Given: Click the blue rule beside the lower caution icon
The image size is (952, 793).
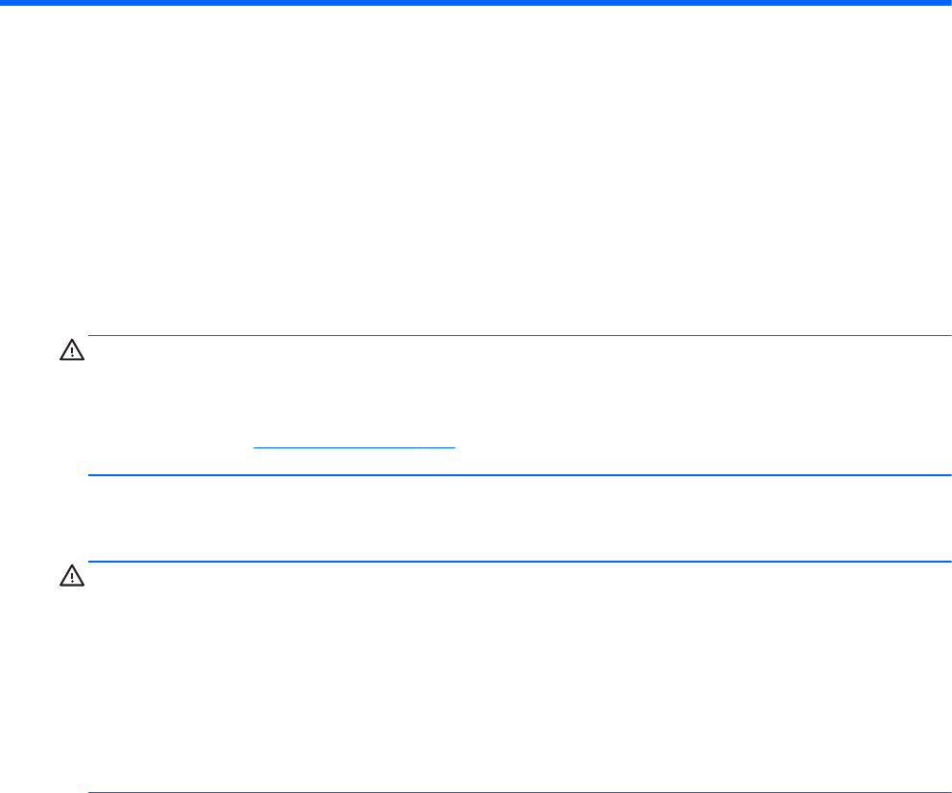Looking at the screenshot, I should [518, 562].
